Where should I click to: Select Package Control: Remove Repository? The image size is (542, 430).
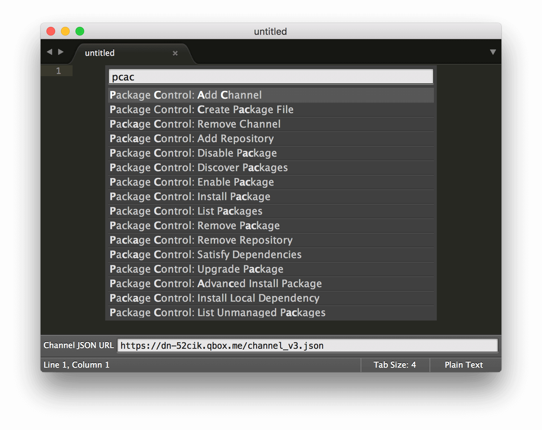[x=271, y=240]
